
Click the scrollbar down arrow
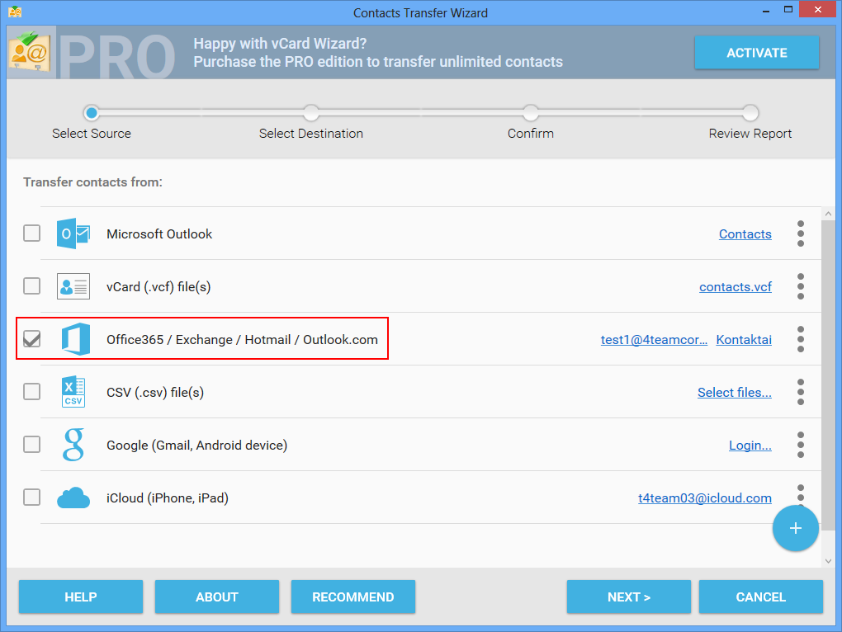(828, 561)
